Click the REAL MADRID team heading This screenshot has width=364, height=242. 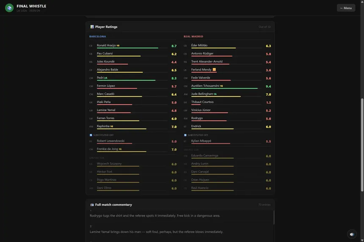click(x=193, y=36)
